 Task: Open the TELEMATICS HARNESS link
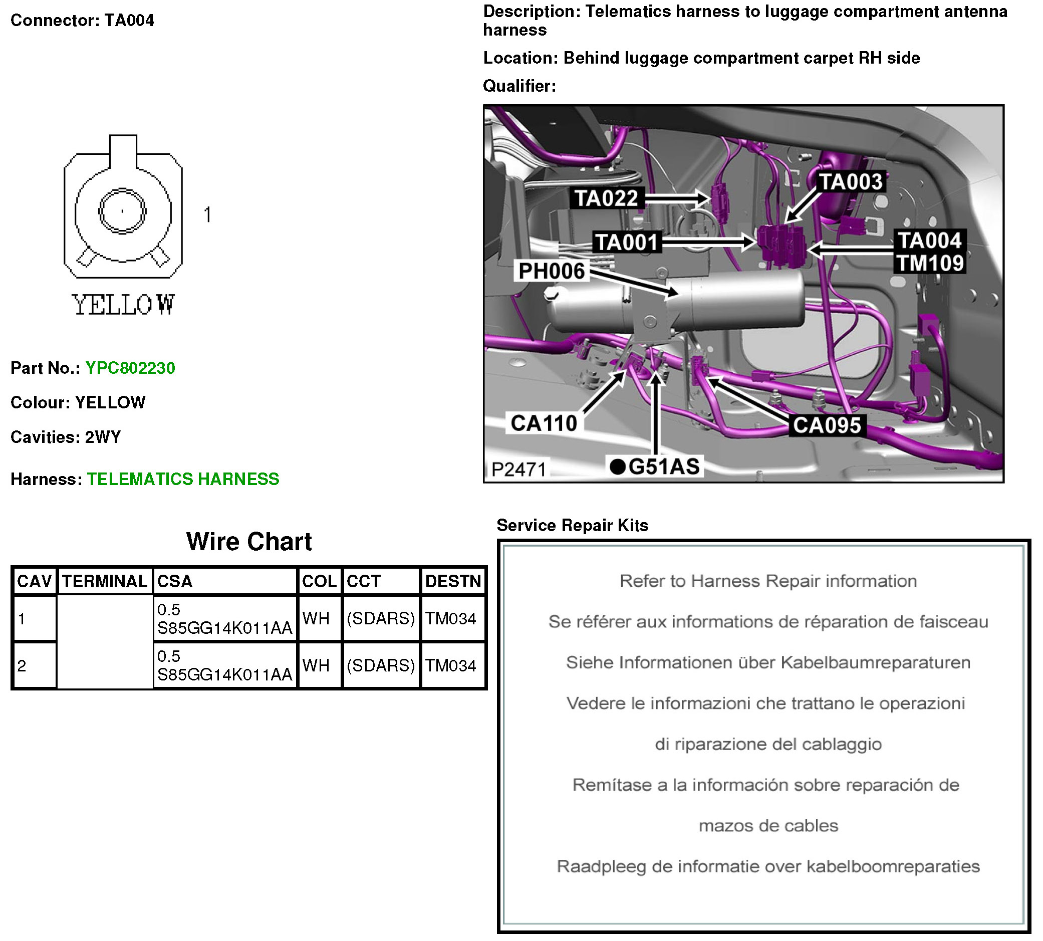coord(182,479)
